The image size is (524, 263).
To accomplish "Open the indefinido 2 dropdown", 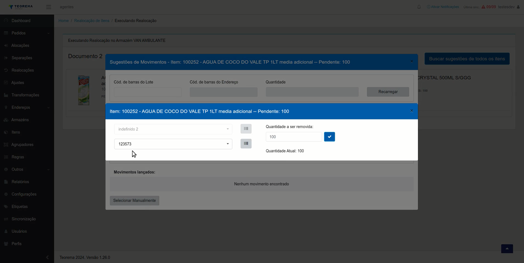I will [173, 129].
